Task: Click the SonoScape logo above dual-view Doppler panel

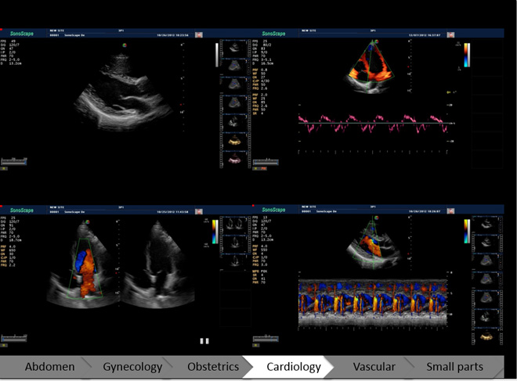Action: (22, 210)
